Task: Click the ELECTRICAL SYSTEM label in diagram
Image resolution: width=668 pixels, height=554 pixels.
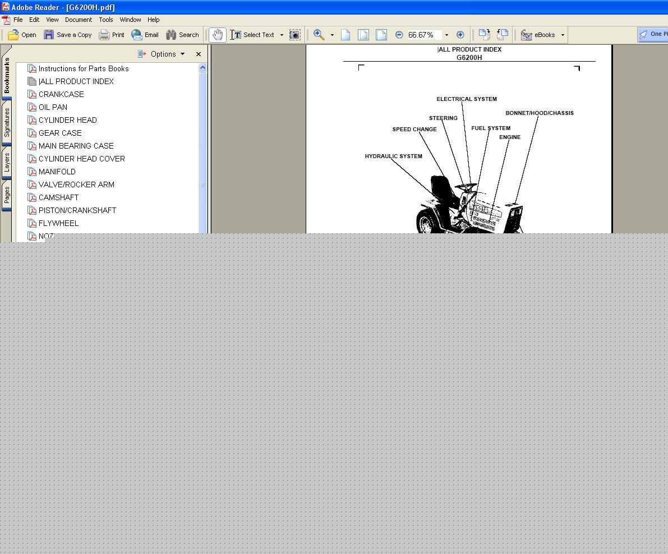Action: click(467, 99)
